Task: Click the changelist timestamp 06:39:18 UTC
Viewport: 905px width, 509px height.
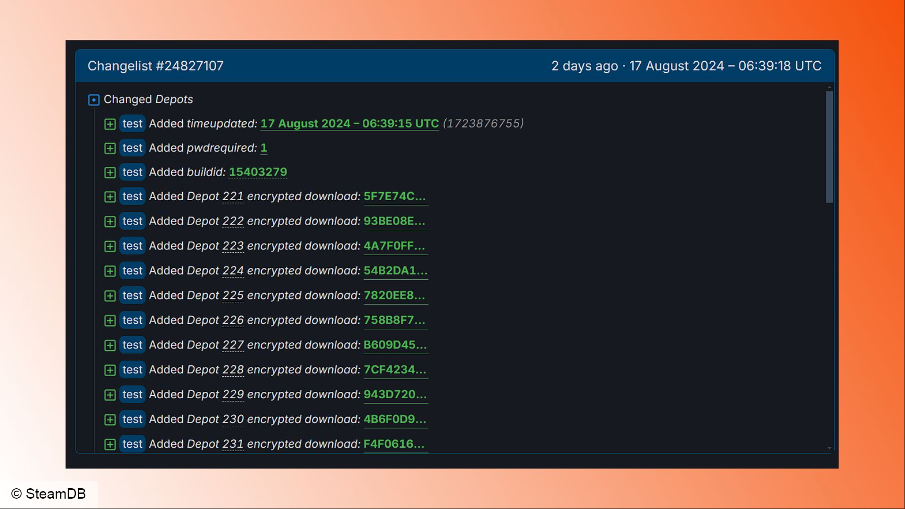Action: [x=780, y=66]
